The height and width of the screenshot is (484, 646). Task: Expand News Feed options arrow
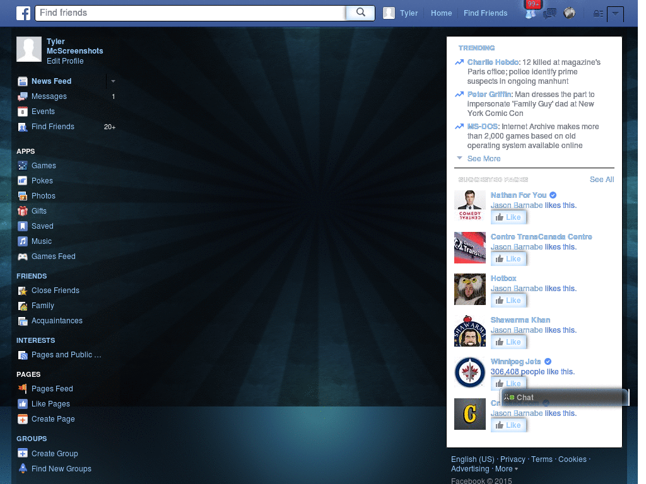tap(113, 81)
